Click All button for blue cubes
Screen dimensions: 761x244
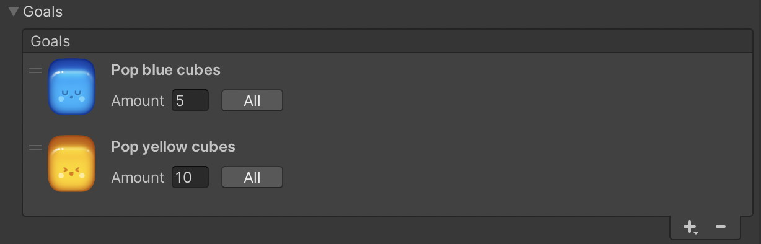point(252,100)
